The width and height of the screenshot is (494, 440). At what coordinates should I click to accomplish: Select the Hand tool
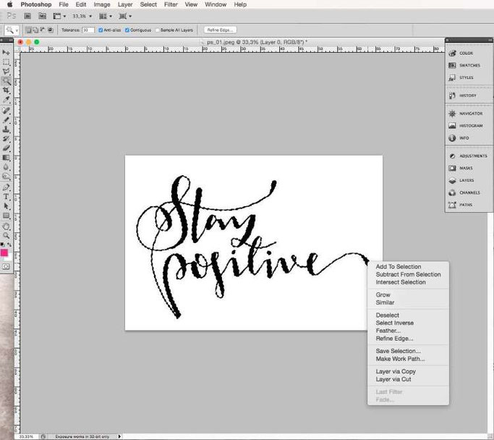tap(6, 227)
